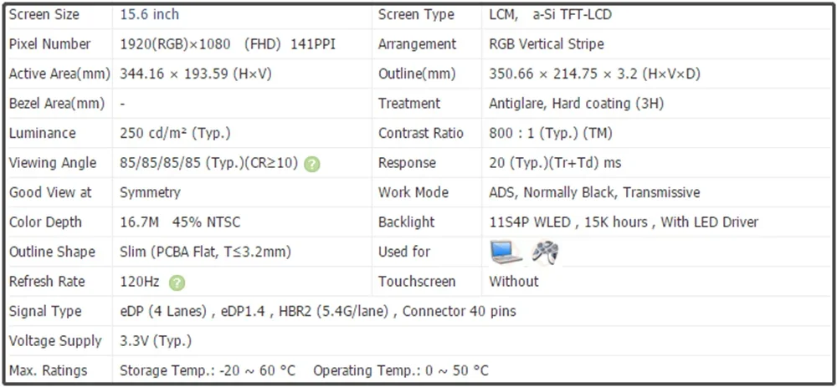This screenshot has width=837, height=387.
Task: Click the 3.3V (Typ.) voltage supply value
Action: [156, 341]
